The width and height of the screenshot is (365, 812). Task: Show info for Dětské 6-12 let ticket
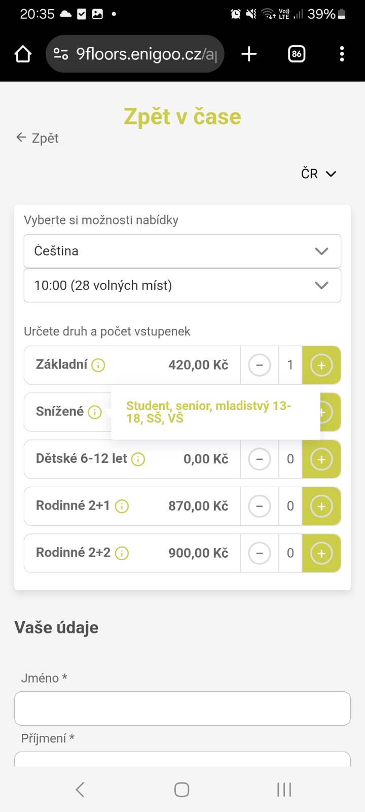click(138, 459)
